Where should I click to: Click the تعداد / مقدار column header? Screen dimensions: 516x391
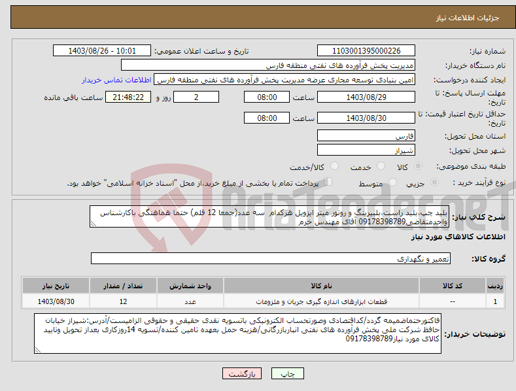point(123,286)
